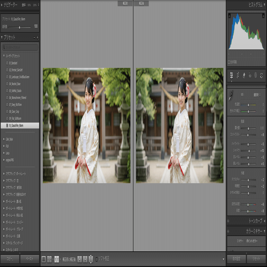267x267 pixels.
Task: Collapse the ユーザープリセット folder
Action: pyautogui.click(x=4, y=56)
